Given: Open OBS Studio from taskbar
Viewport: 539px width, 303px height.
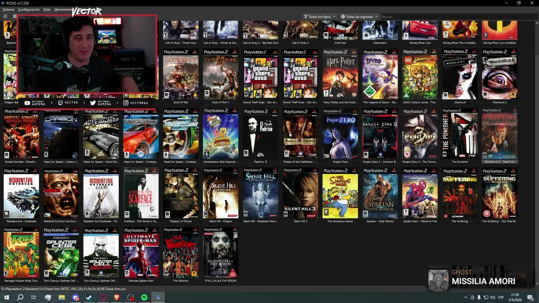Looking at the screenshot, I should (x=131, y=298).
